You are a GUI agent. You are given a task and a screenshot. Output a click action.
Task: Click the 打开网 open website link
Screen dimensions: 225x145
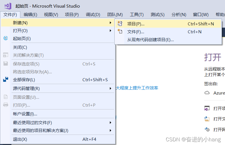219,130
